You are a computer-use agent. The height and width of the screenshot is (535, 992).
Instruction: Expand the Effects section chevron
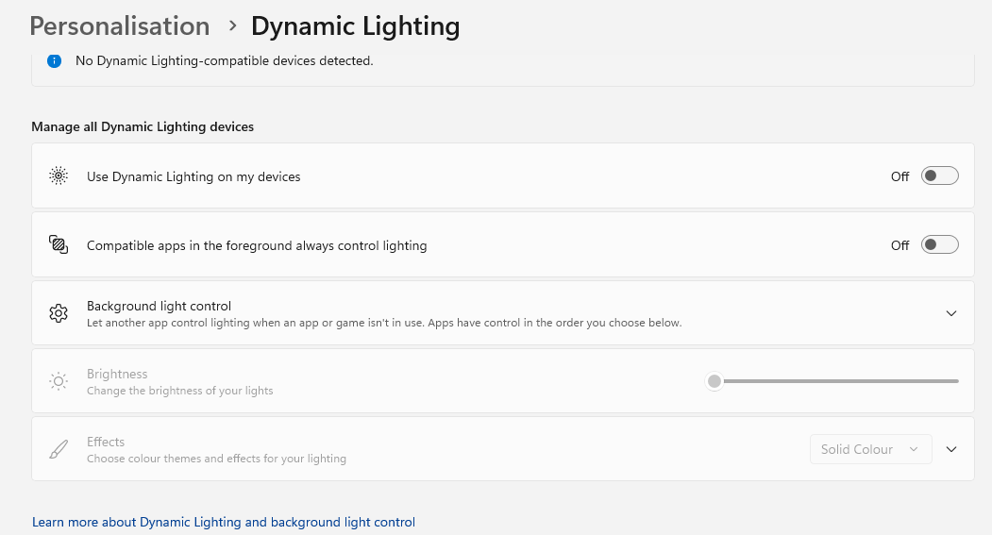950,449
